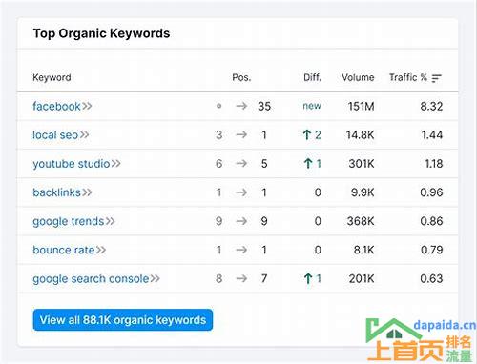Click the chevrons after youtube studio
Screen dimensions: 477x364
click(116, 164)
